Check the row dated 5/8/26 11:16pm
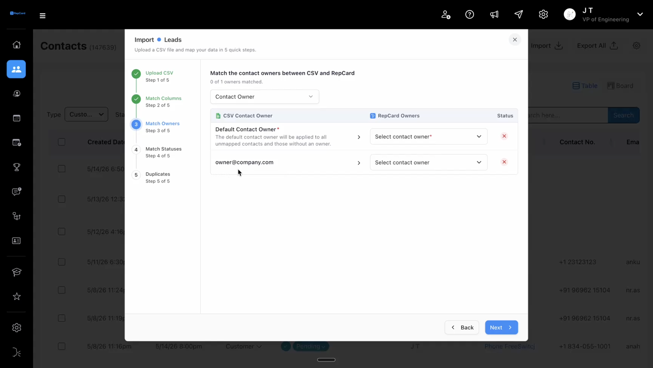Screen dimensions: 653x368 [x=62, y=346]
